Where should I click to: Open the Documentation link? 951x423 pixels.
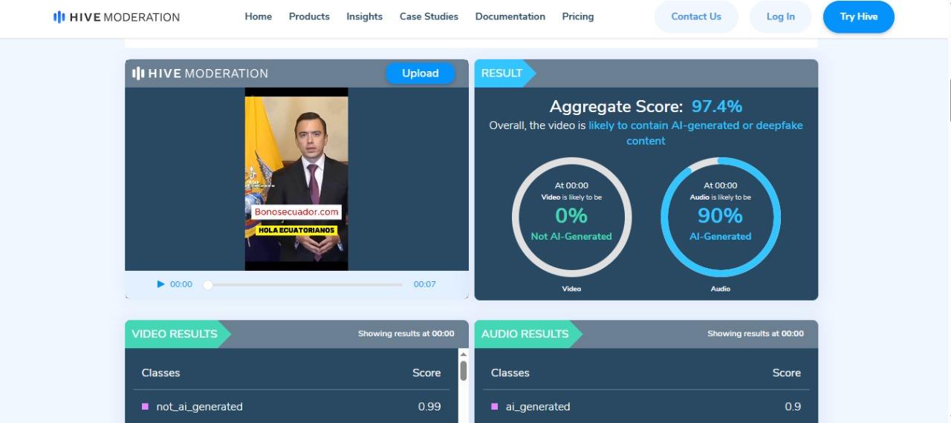(x=510, y=16)
